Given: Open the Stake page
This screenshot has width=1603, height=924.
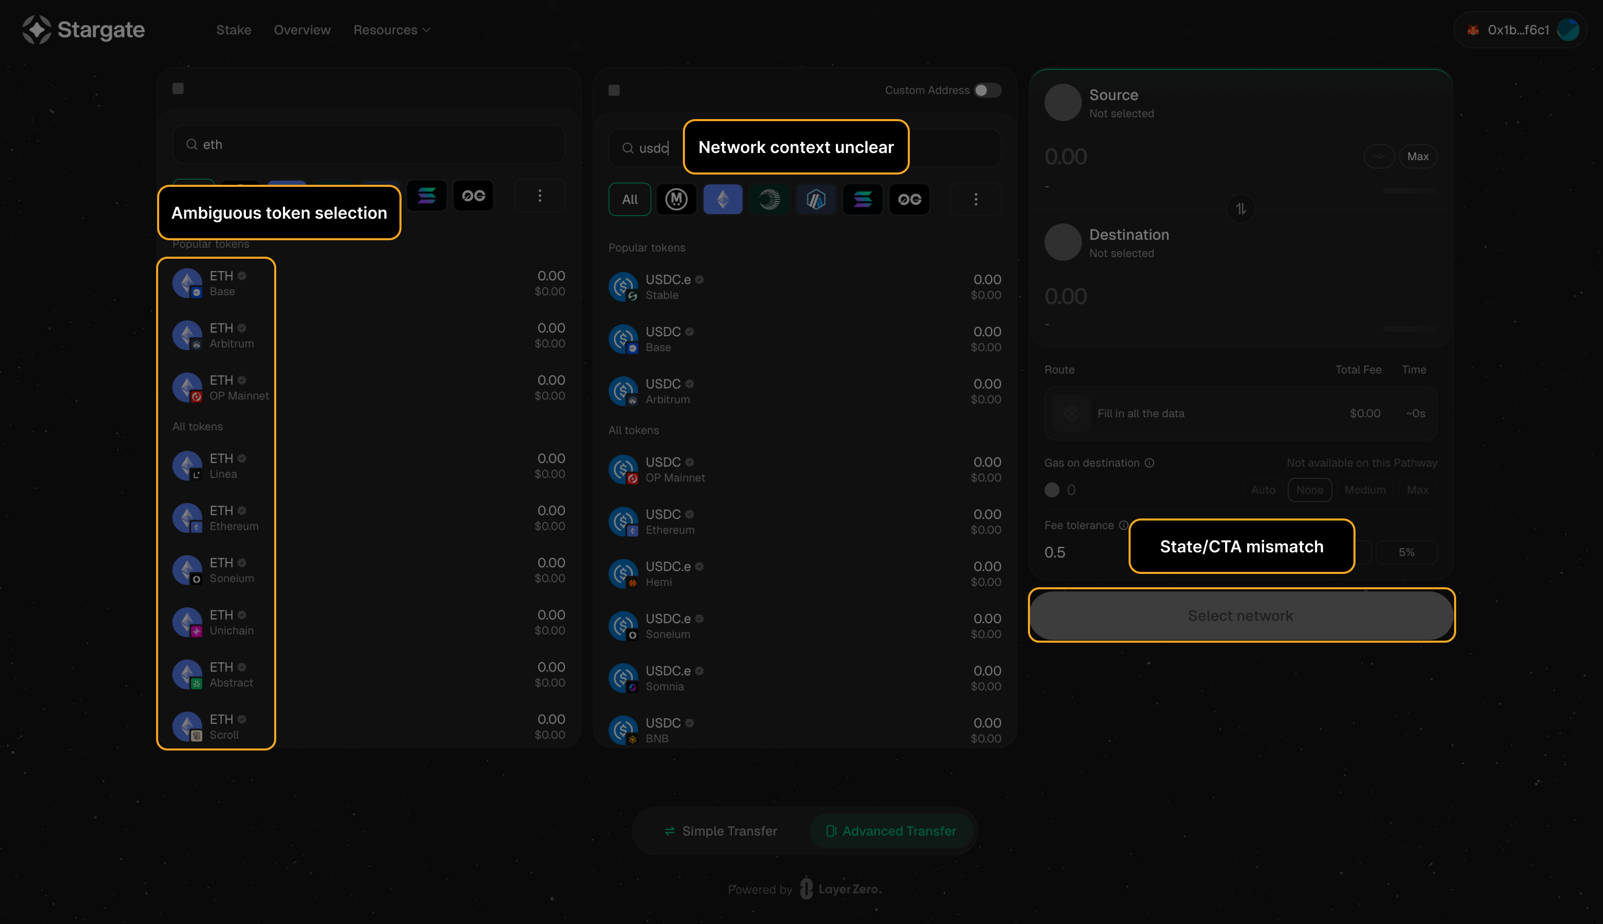Looking at the screenshot, I should (234, 30).
